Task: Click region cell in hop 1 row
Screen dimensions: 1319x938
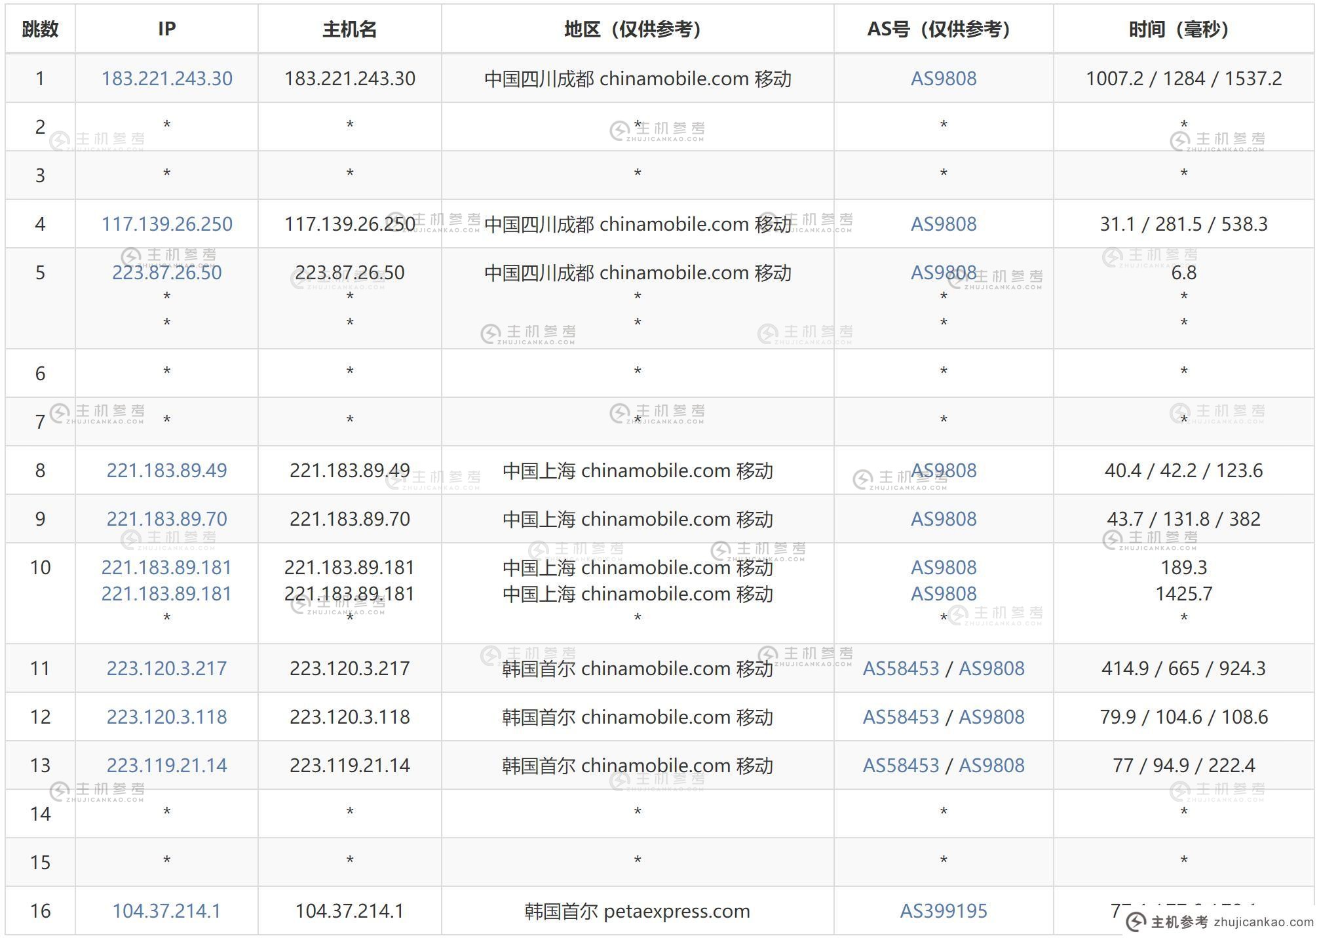Action: (637, 79)
